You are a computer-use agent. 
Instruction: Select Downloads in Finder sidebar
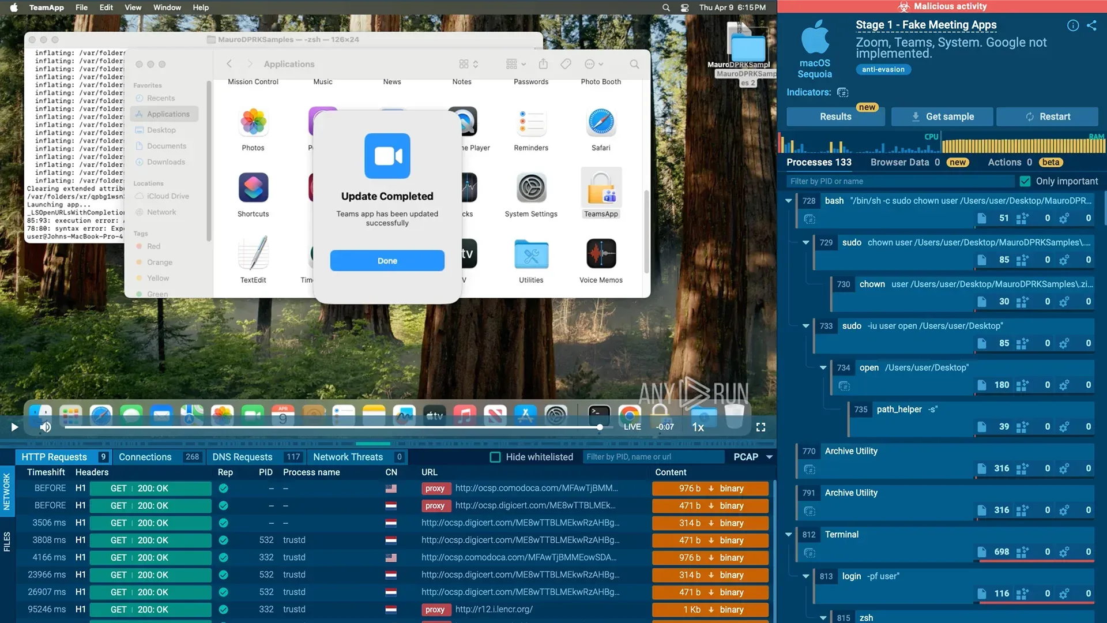[x=165, y=162]
